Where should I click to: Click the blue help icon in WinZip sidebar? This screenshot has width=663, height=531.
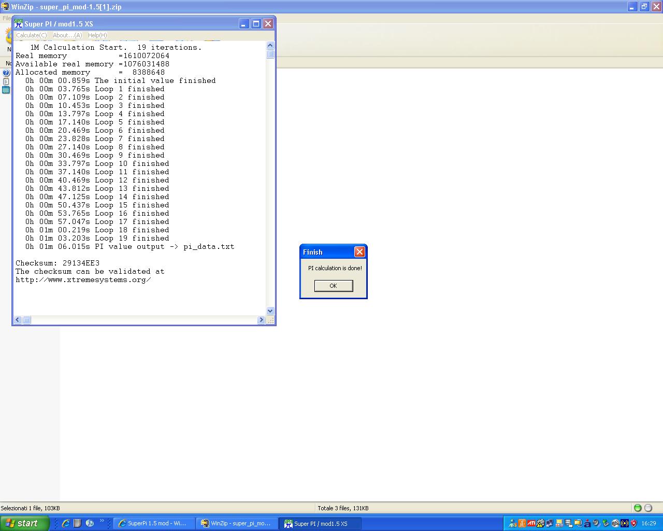coord(6,73)
